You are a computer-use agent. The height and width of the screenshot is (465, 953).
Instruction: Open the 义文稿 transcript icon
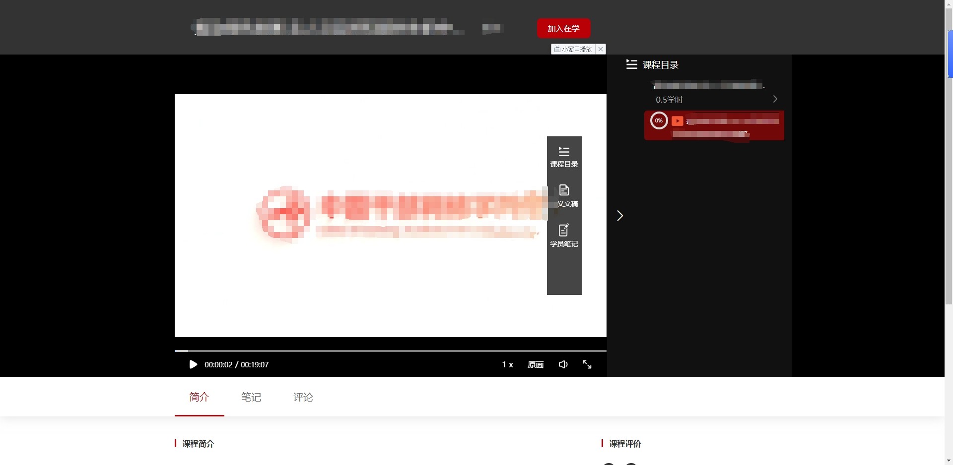pyautogui.click(x=564, y=196)
